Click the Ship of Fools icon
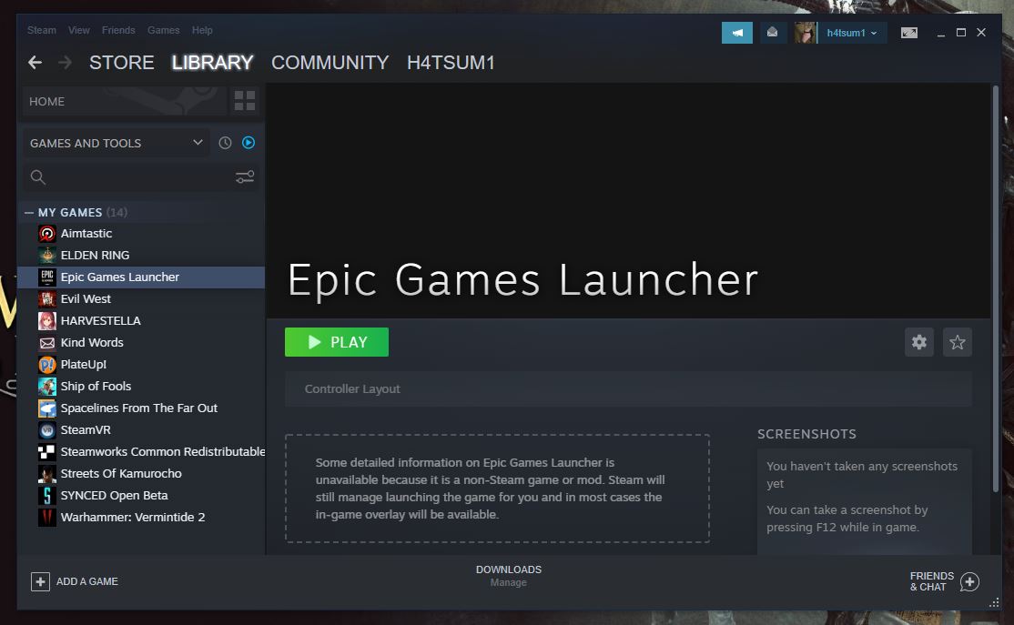The width and height of the screenshot is (1014, 625). 47,386
